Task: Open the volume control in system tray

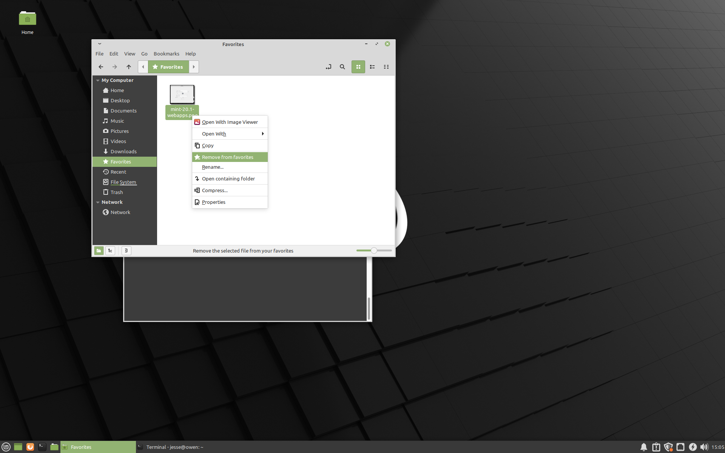Action: [x=704, y=447]
